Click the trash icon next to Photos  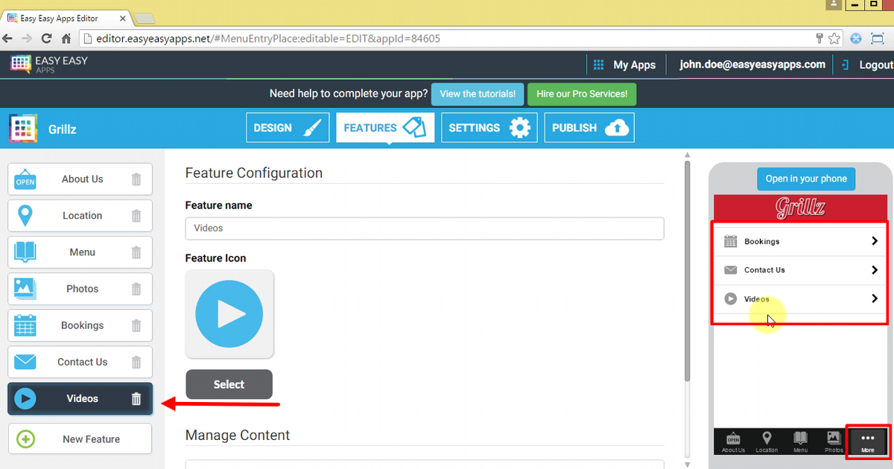136,289
